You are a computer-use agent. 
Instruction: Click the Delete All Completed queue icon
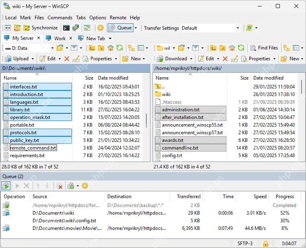60,186
